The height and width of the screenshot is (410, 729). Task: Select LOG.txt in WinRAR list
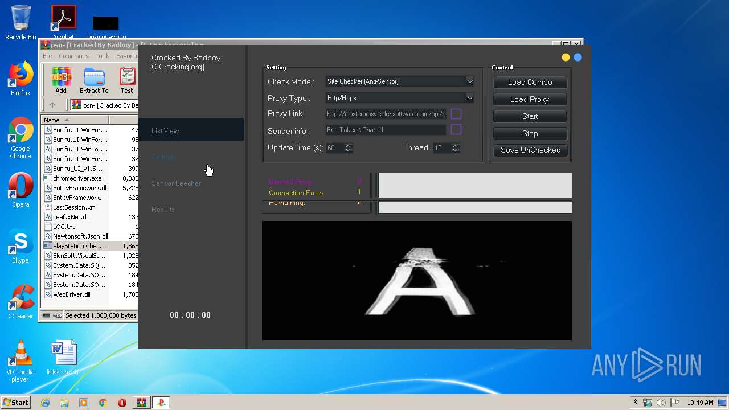[x=64, y=227]
